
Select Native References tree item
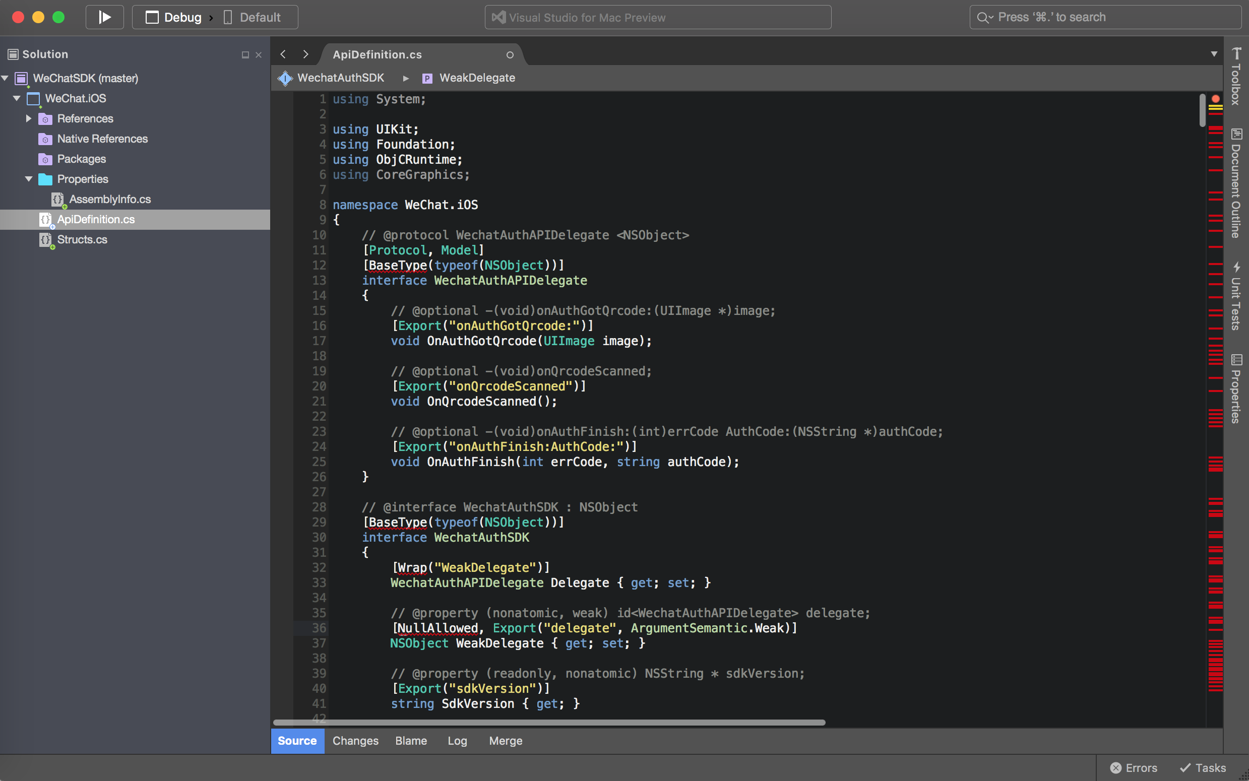click(102, 139)
